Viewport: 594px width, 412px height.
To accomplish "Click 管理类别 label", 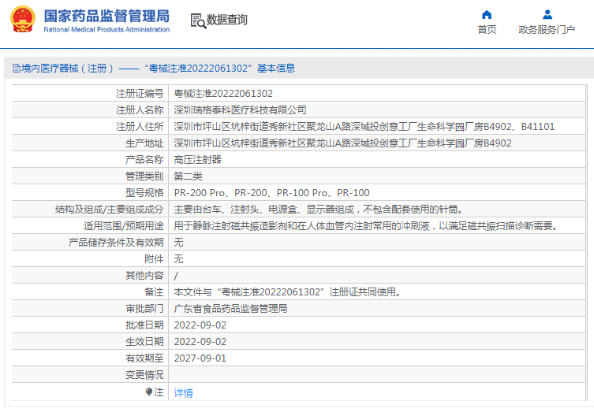I will tap(144, 176).
